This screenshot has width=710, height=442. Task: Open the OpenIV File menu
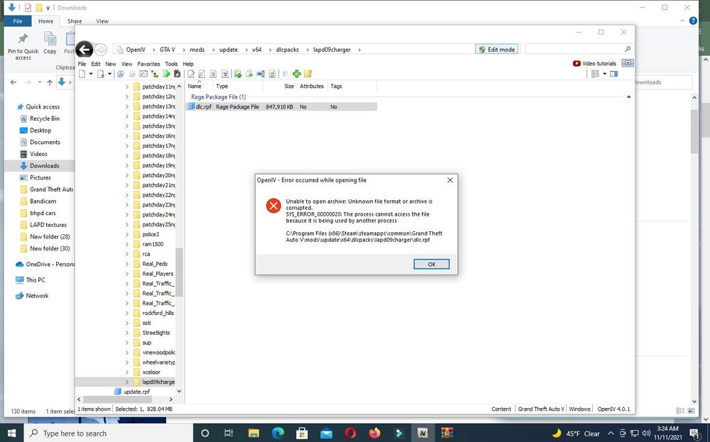[x=82, y=64]
